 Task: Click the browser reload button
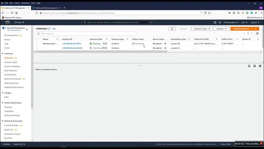tap(12, 13)
